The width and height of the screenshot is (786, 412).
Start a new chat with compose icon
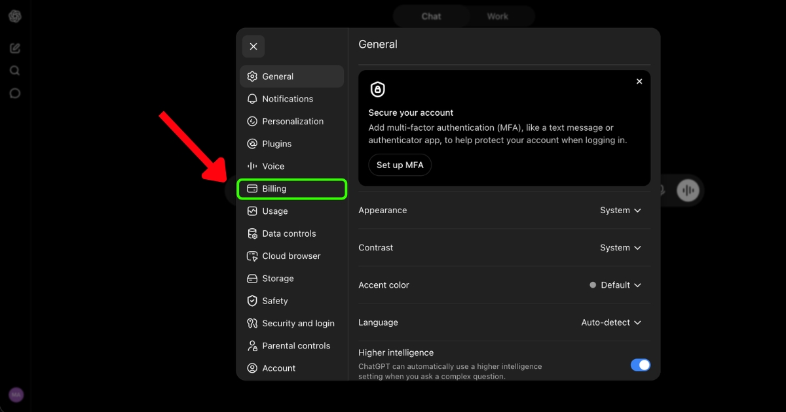point(15,48)
